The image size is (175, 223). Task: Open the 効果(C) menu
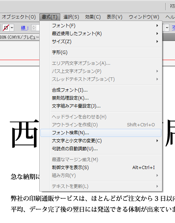93,17
